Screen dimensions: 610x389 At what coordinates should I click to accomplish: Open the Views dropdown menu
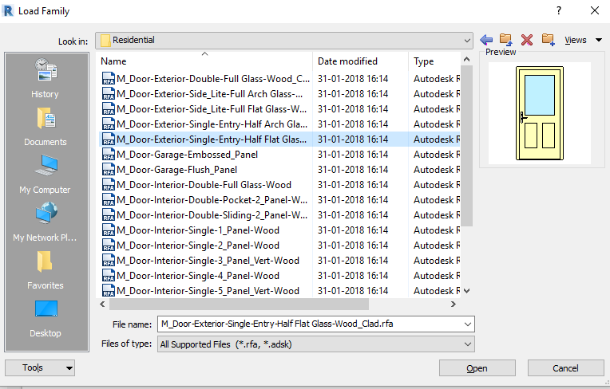point(583,40)
